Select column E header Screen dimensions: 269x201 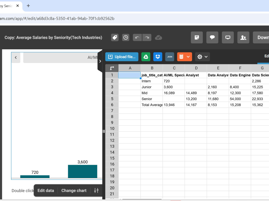pos(218,68)
